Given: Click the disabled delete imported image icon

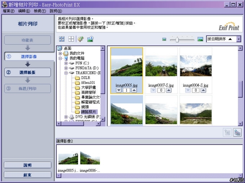Looking at the screenshot, I should (x=227, y=132).
